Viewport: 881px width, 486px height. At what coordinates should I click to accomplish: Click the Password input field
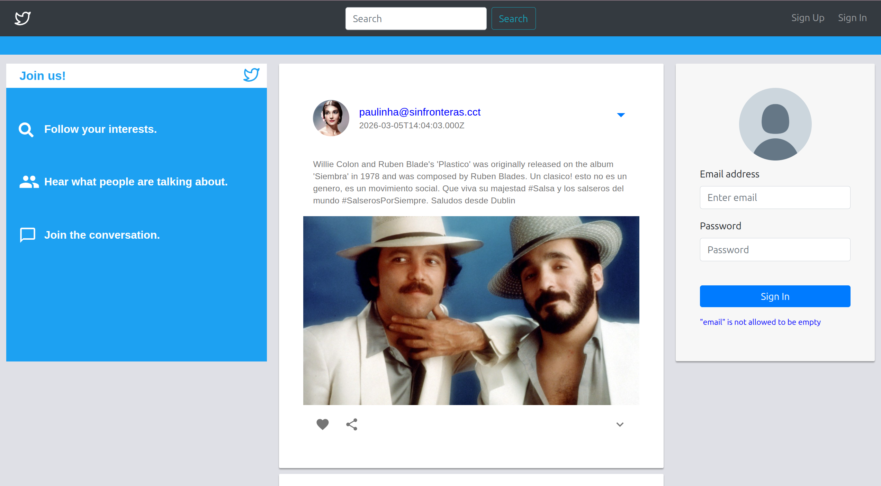coord(775,250)
